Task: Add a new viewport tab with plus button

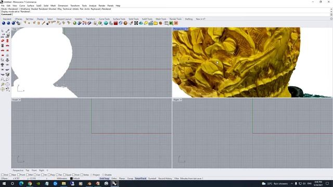Action: (47, 170)
